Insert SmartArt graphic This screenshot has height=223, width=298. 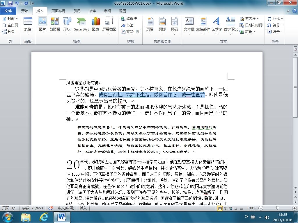click(81, 24)
